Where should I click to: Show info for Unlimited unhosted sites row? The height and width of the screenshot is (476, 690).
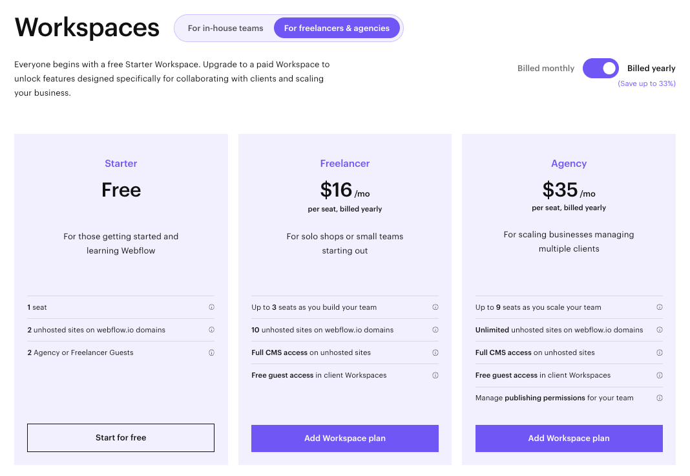click(660, 330)
